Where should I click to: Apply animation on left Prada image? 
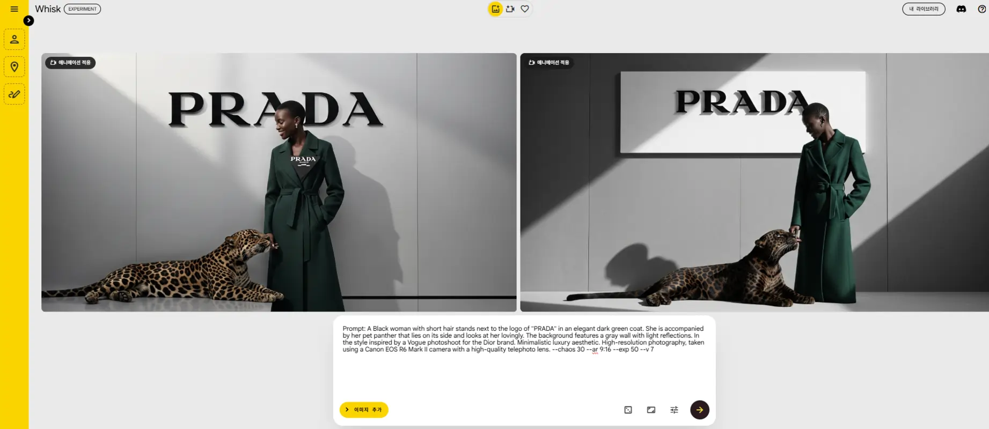pos(70,63)
